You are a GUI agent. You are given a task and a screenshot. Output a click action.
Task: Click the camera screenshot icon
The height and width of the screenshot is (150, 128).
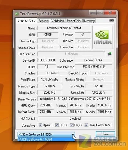[x=112, y=20]
